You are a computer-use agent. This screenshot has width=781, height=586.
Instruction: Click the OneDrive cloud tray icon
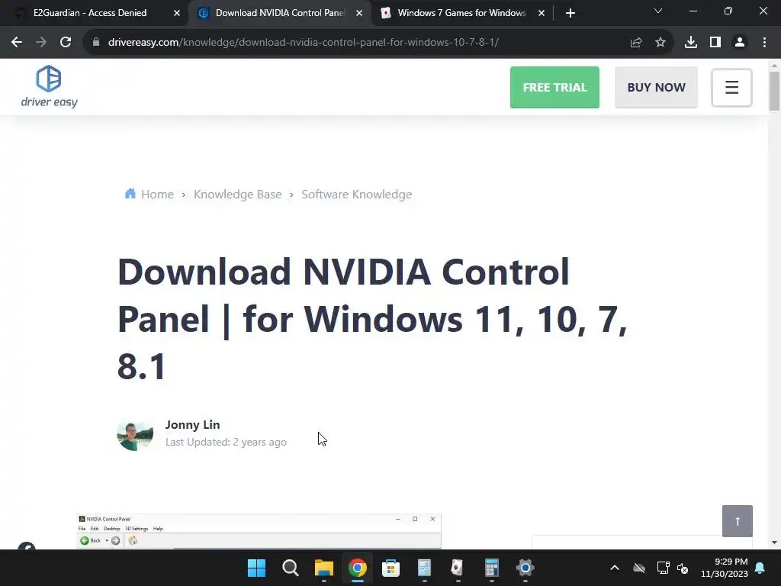pyautogui.click(x=639, y=568)
